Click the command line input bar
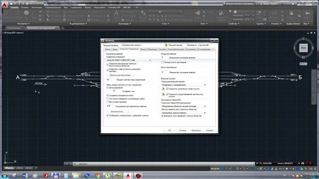Viewport: 319px width, 179px height. (x=164, y=164)
